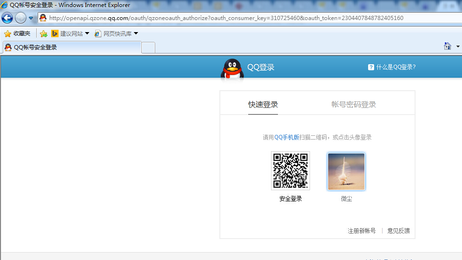This screenshot has height=260, width=462.
Task: Open the 收藏夹 favorites star button
Action: click(17, 33)
